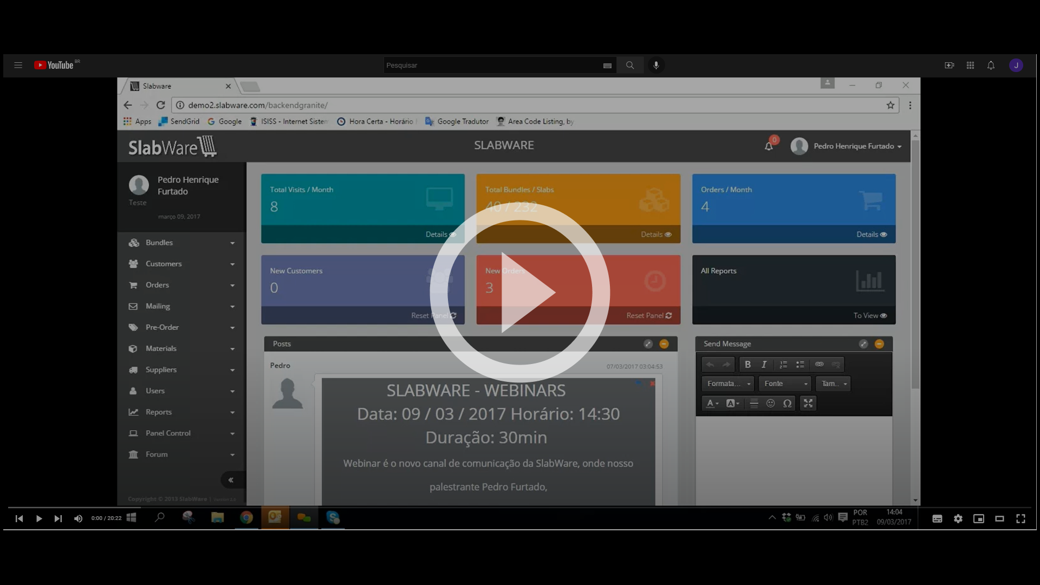Image resolution: width=1040 pixels, height=585 pixels.
Task: Open Forum in sidebar
Action: click(x=181, y=454)
